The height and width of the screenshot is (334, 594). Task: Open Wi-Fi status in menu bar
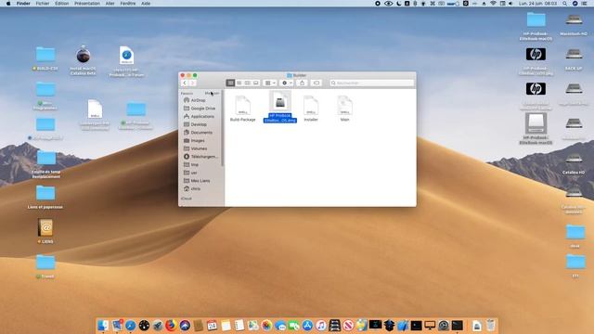click(493, 4)
